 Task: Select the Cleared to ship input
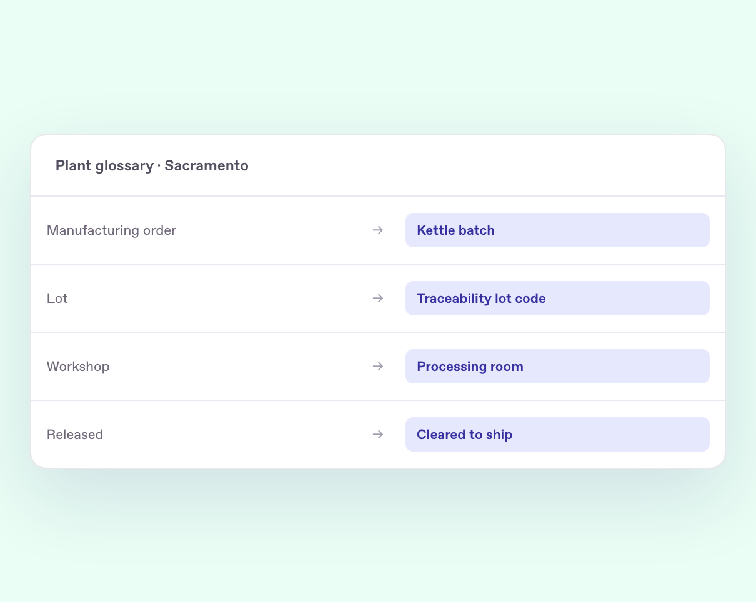(x=557, y=435)
